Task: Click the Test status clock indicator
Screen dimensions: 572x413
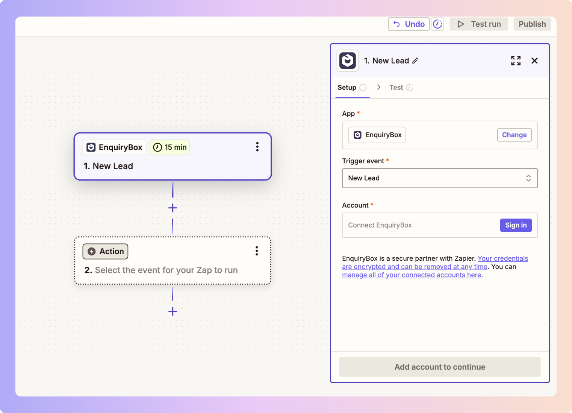Action: click(410, 88)
